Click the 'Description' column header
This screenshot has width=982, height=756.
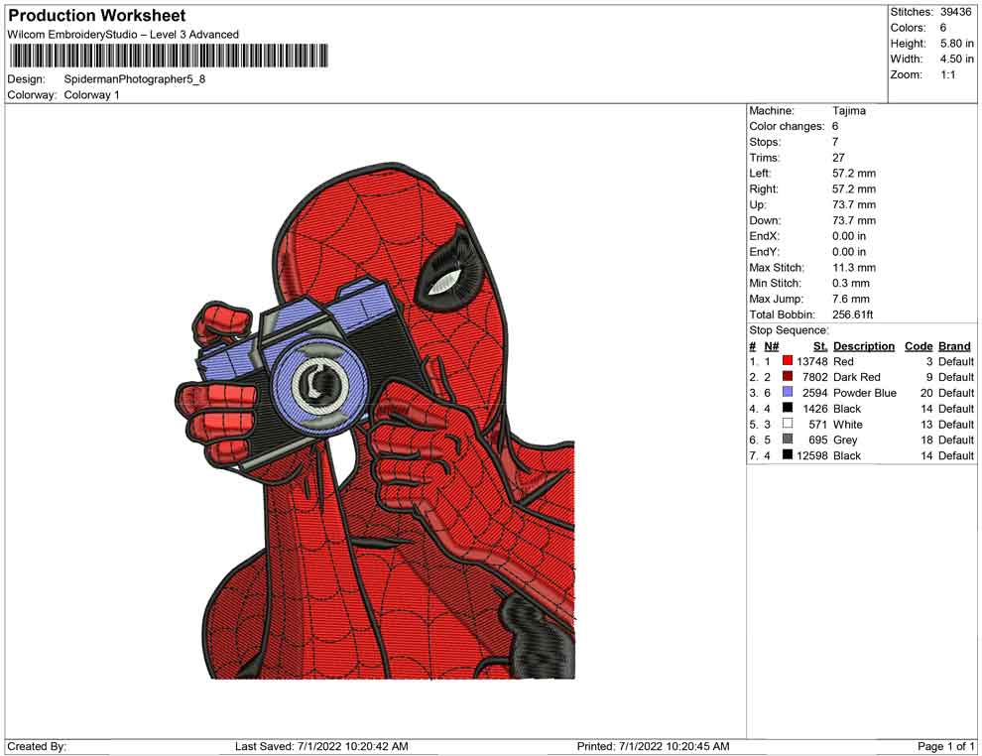(x=864, y=345)
